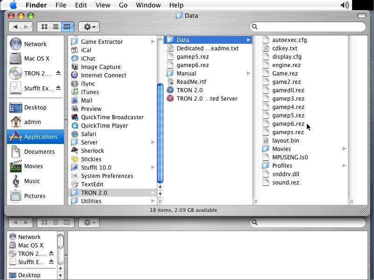Viewport: 374px width, 280px height.
Task: Click the volume speaker in menu bar
Action: coord(345,5)
